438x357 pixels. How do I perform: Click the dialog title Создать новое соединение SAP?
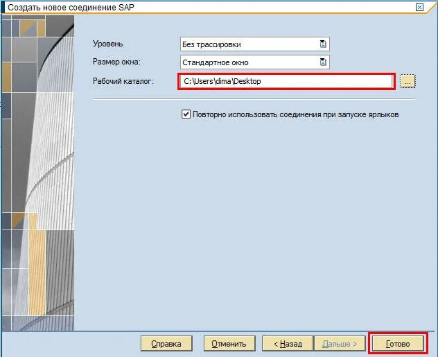(71, 7)
